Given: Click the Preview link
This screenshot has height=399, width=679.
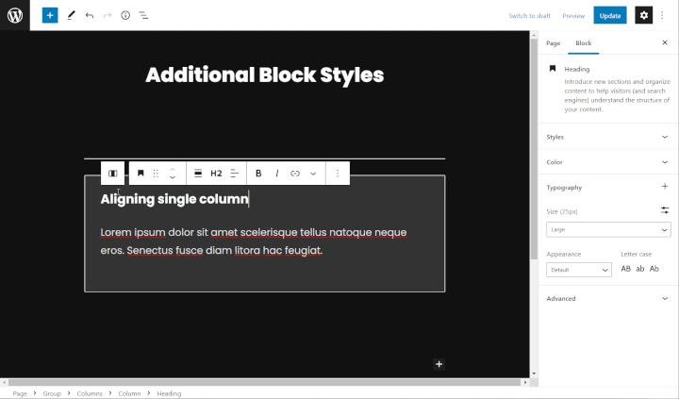Looking at the screenshot, I should tap(573, 16).
